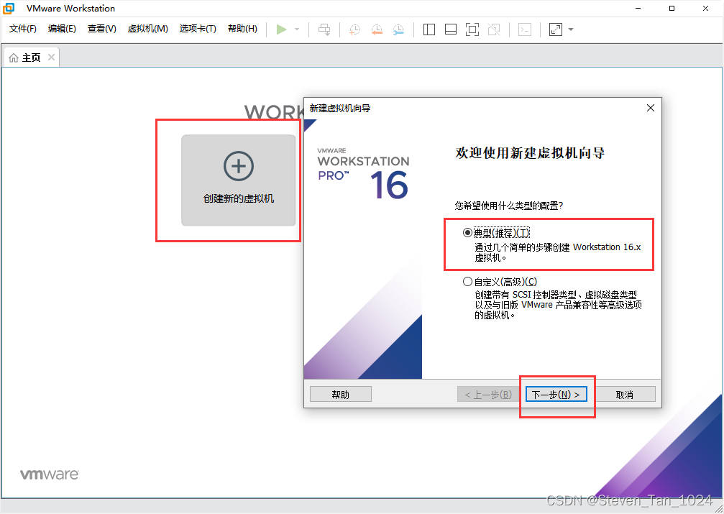724x514 pixels.
Task: Open the console view terminal icon
Action: coord(525,29)
